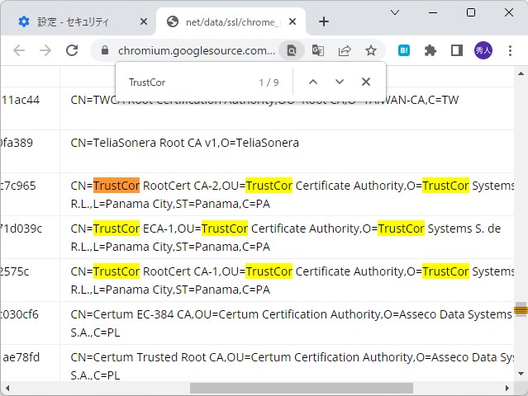Click the hash cell ending 11ac44
Screen dimensions: 528x396
click(21, 100)
